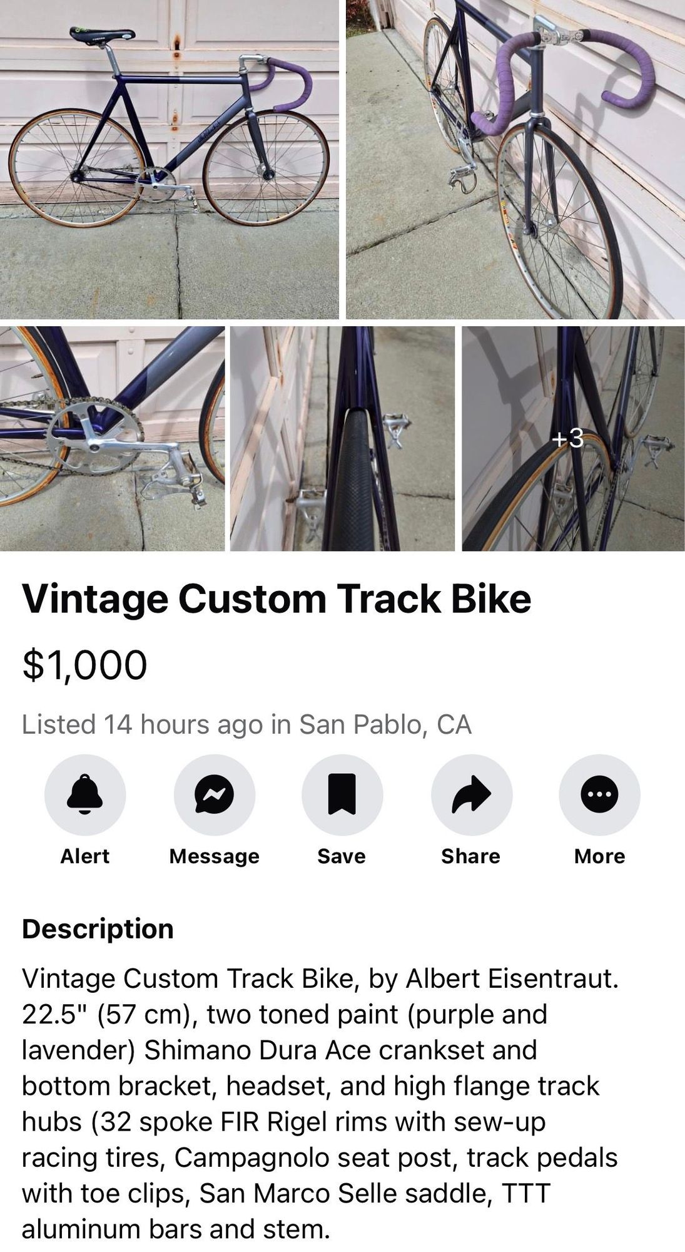Click the bookmark Save icon

[x=342, y=795]
